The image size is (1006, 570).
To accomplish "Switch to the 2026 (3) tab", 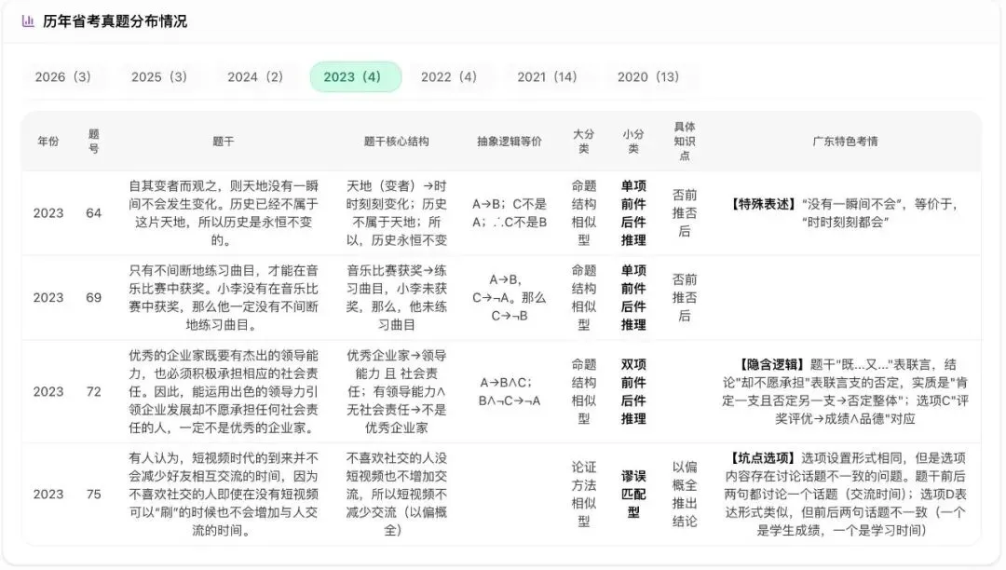I will click(63, 77).
